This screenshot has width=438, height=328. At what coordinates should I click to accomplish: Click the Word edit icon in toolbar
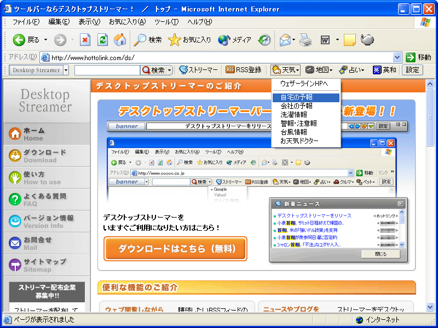pos(325,40)
